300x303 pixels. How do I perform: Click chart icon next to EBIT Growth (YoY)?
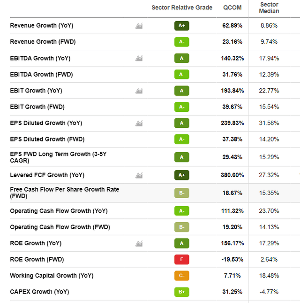tap(139, 91)
